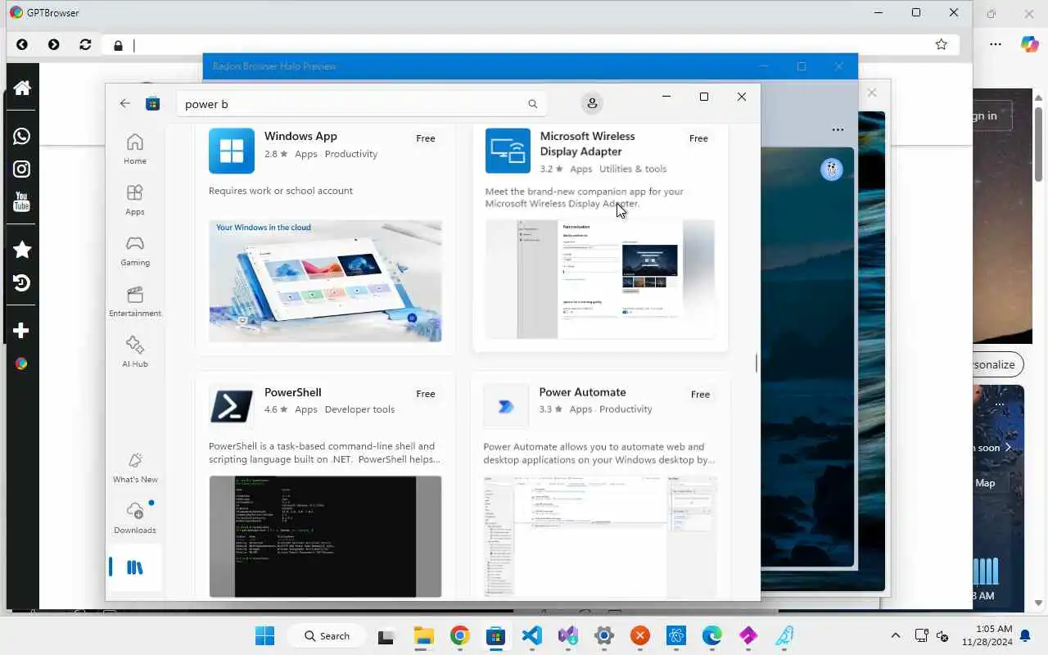The height and width of the screenshot is (655, 1048).
Task: Click GPTBrowser address bar field
Action: (532, 45)
